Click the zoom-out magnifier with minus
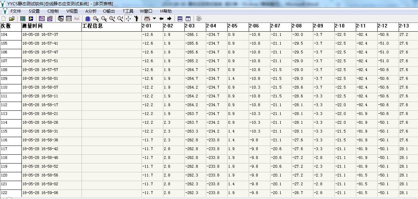This screenshot has height=199, width=418. click(x=104, y=19)
